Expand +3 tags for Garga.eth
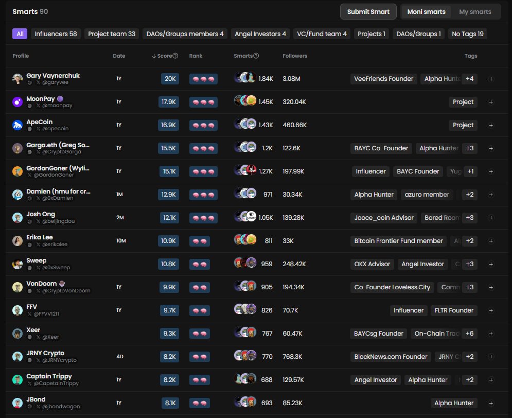The width and height of the screenshot is (512, 418). point(470,148)
